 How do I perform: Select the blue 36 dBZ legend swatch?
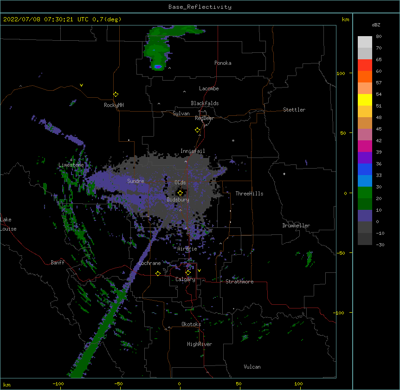[x=365, y=169]
